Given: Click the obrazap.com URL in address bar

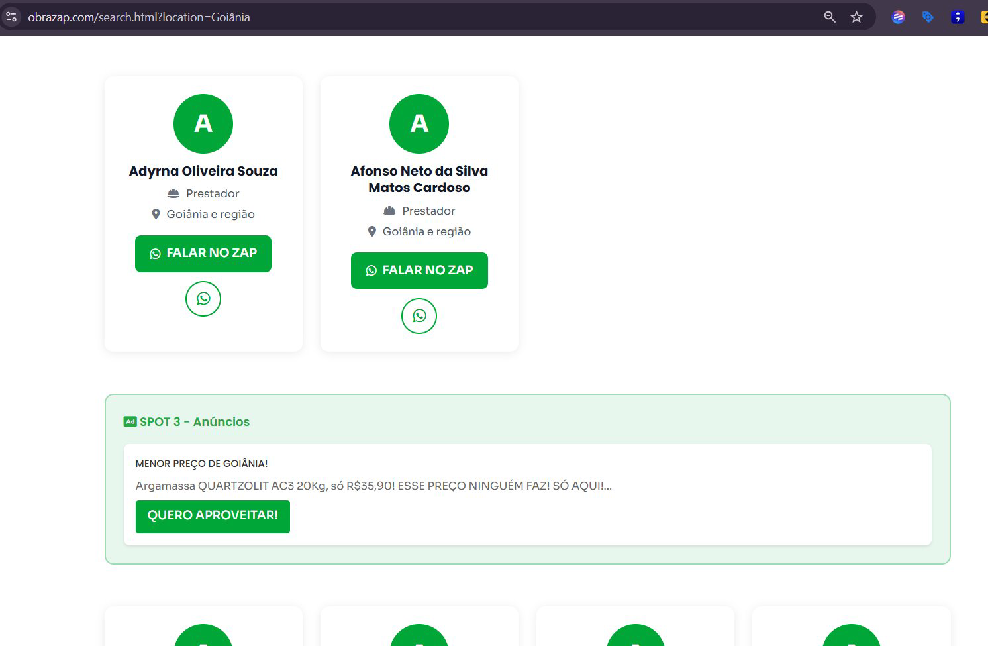Looking at the screenshot, I should coord(139,17).
